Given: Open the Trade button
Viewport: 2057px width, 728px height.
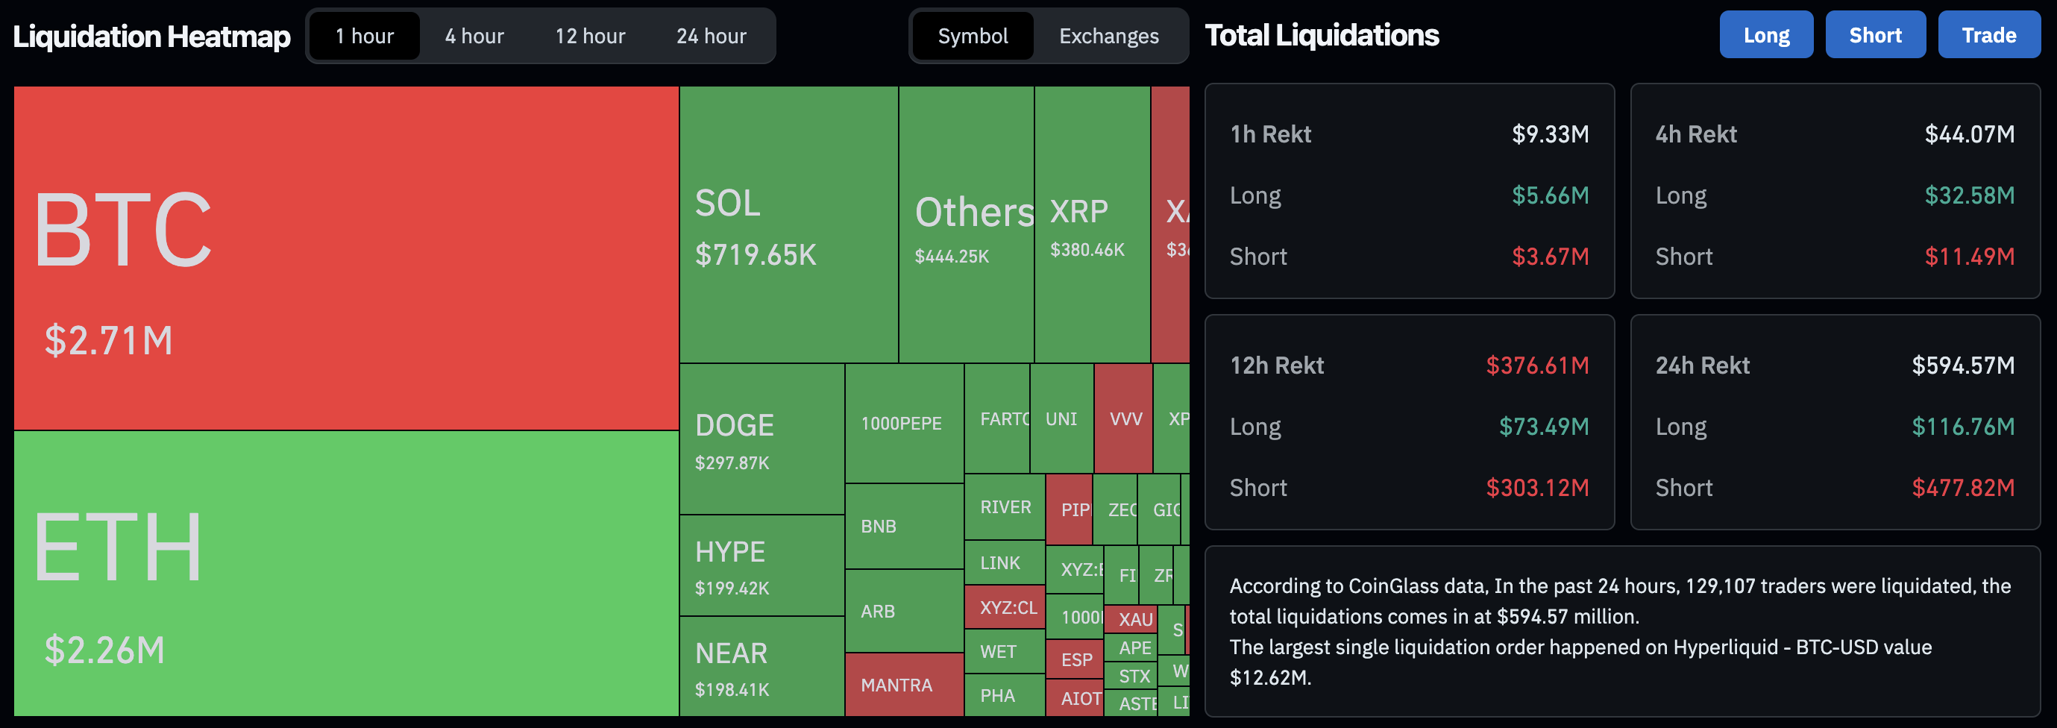Looking at the screenshot, I should tap(1988, 35).
